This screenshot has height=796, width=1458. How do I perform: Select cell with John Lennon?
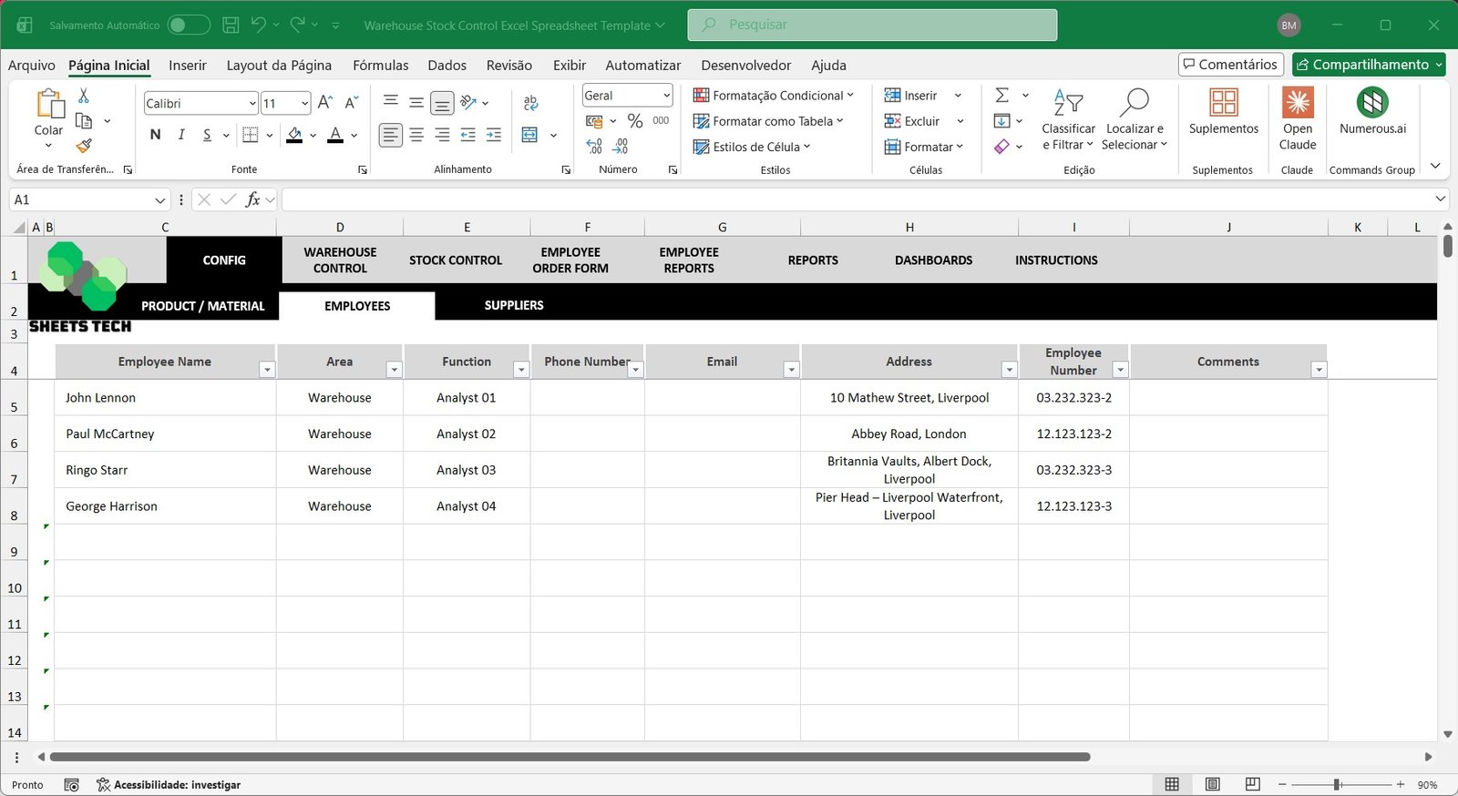[165, 397]
